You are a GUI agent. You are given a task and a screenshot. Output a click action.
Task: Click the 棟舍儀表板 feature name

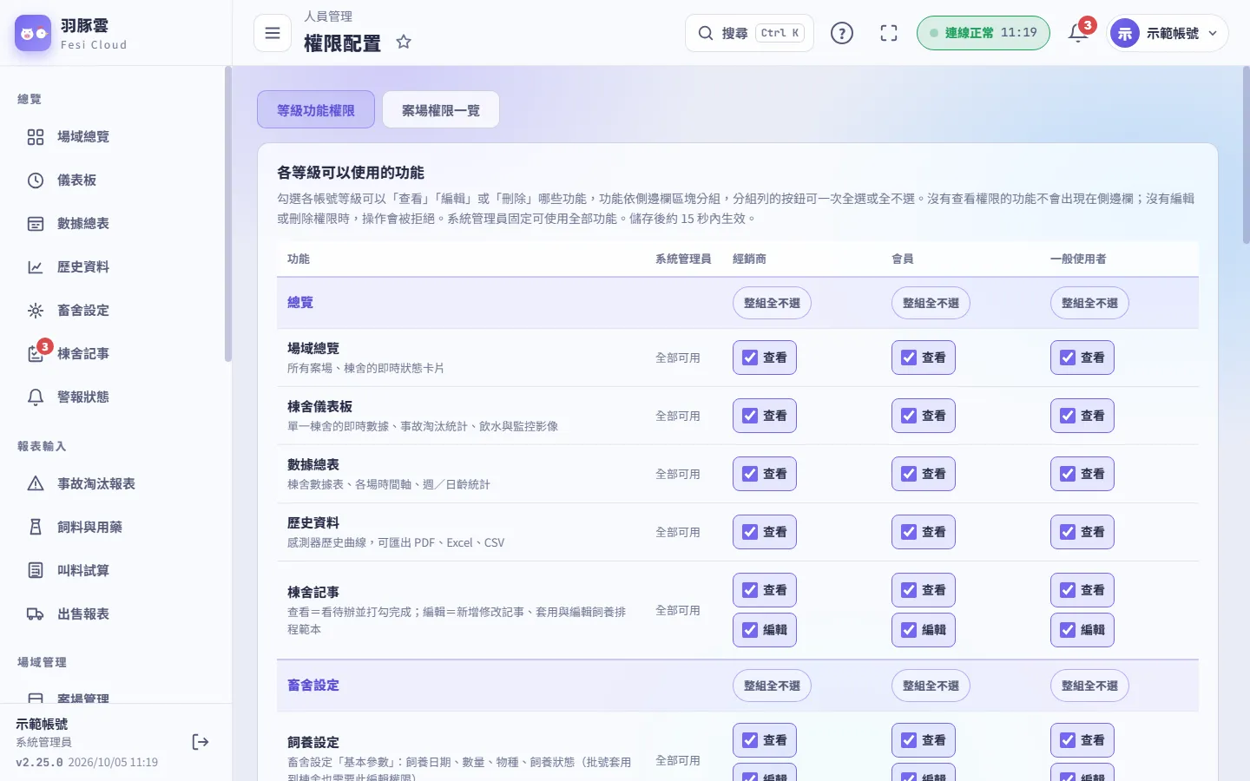coord(320,407)
